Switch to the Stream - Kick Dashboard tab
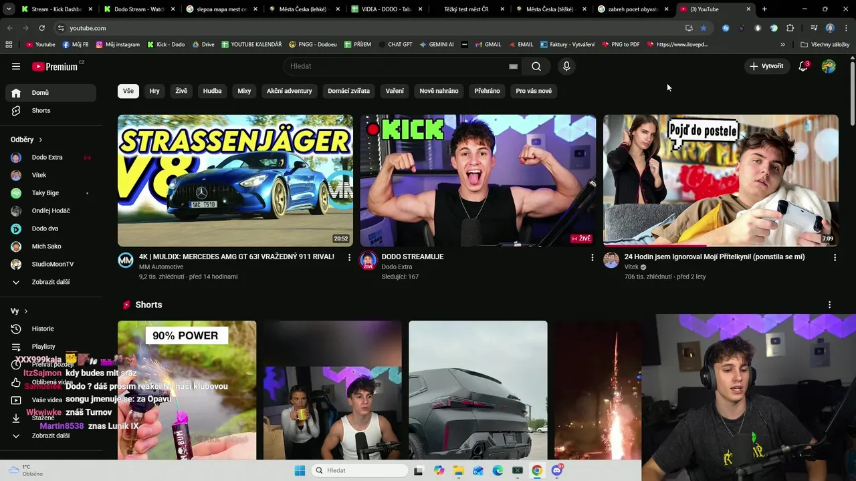 pyautogui.click(x=56, y=9)
